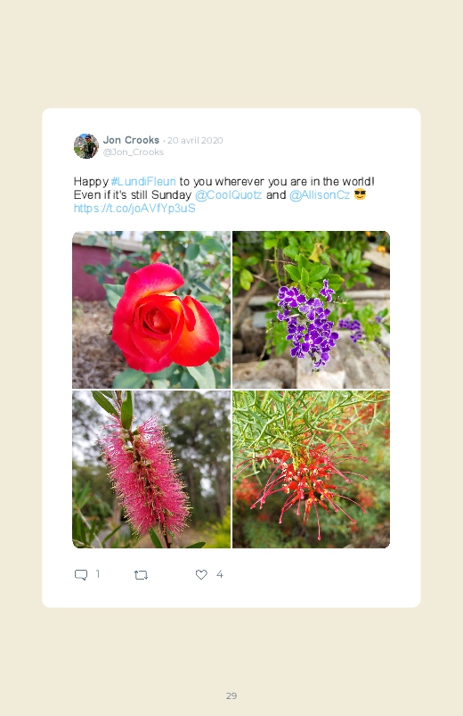Image resolution: width=463 pixels, height=716 pixels.
Task: Open the purple flowers photo
Action: [311, 309]
